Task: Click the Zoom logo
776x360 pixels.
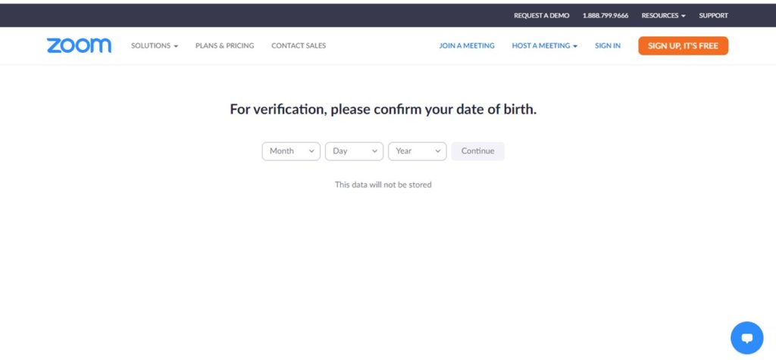Action: (79, 45)
